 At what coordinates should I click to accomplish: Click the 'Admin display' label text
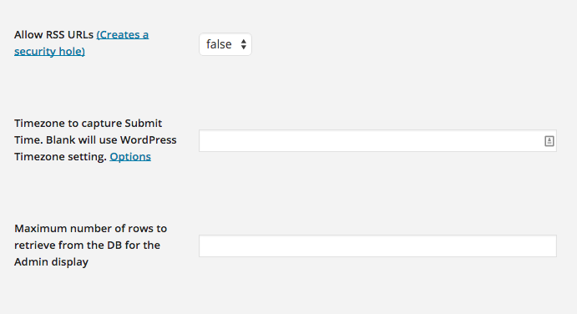coord(51,262)
